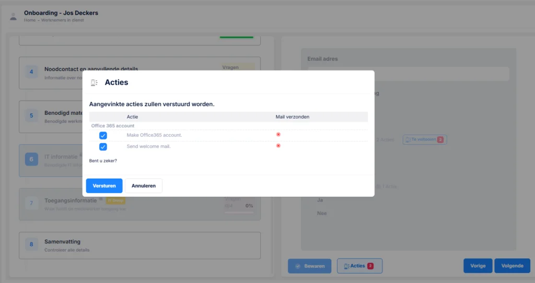The height and width of the screenshot is (283, 535).
Task: Select the Nee radio option
Action: 322,214
